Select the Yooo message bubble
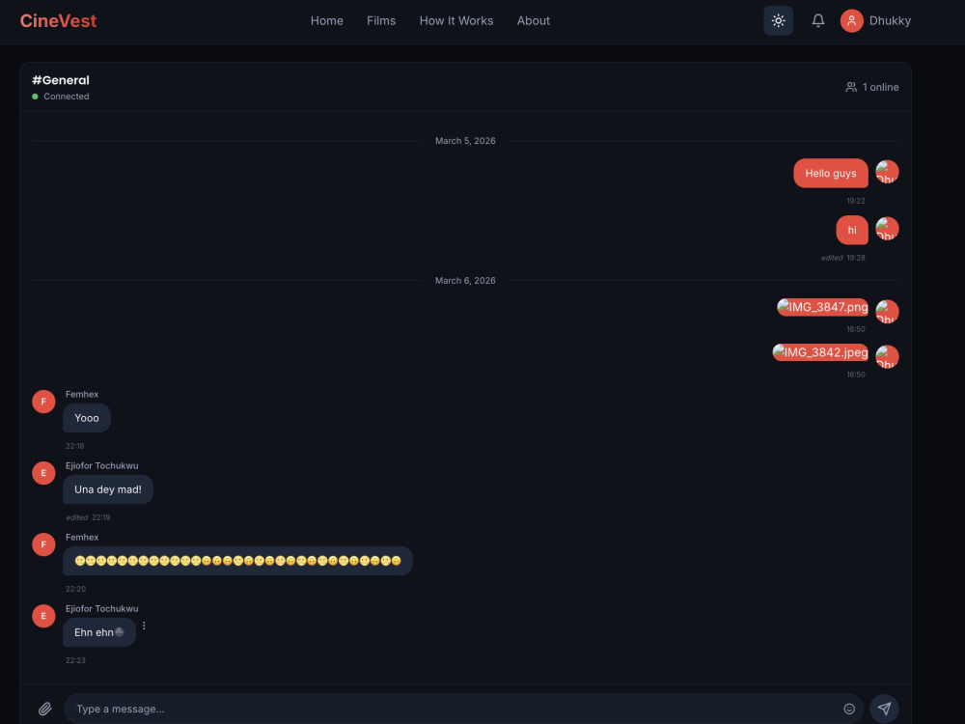The image size is (965, 724). [x=87, y=418]
